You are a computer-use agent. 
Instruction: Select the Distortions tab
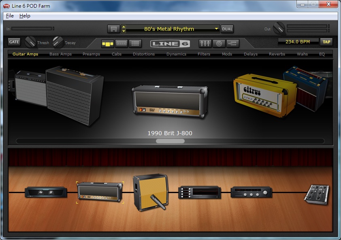[x=144, y=54]
